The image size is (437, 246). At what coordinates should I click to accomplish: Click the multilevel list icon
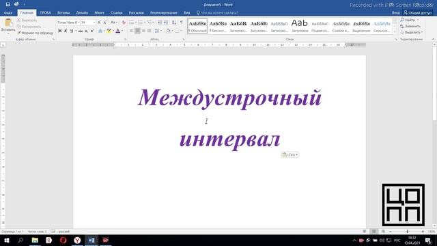click(150, 23)
